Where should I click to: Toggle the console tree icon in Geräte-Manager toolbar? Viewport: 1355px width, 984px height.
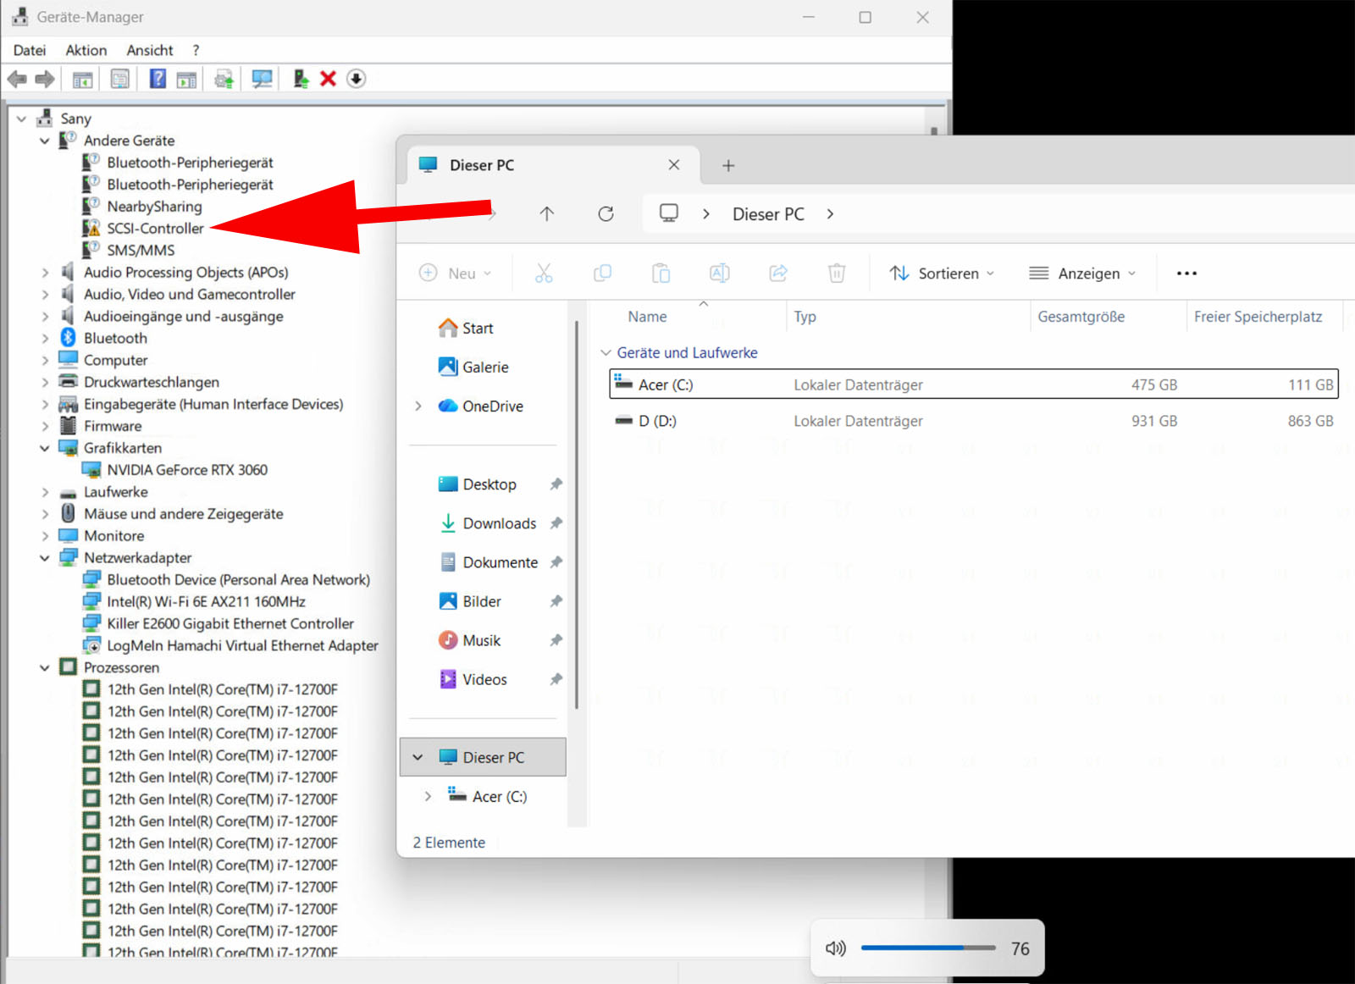[82, 80]
